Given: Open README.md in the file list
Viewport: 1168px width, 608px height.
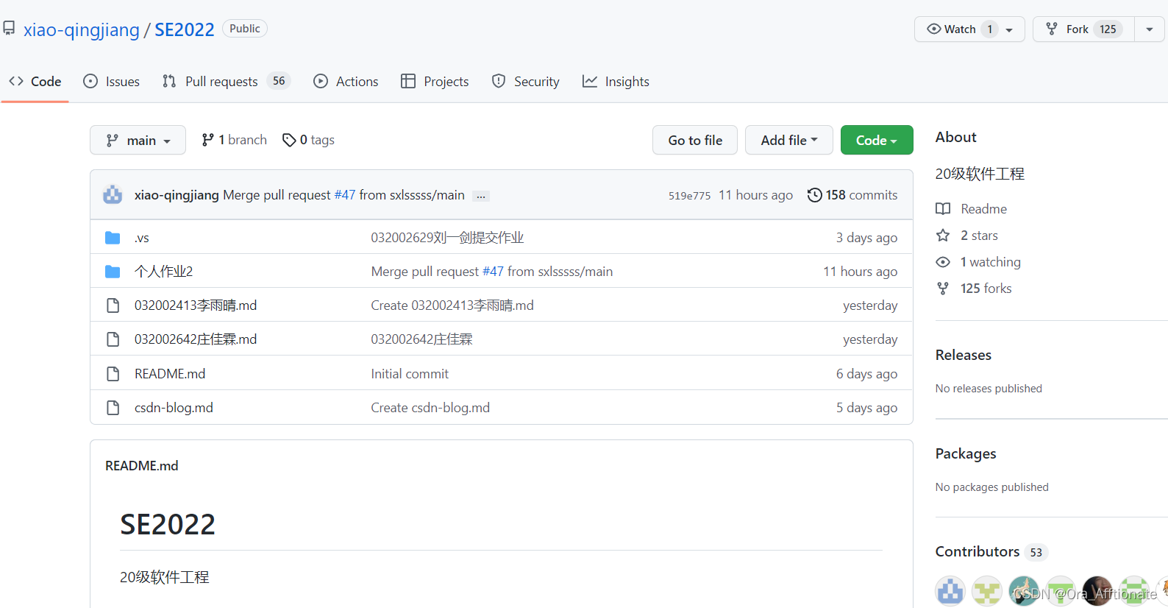Looking at the screenshot, I should pos(170,374).
